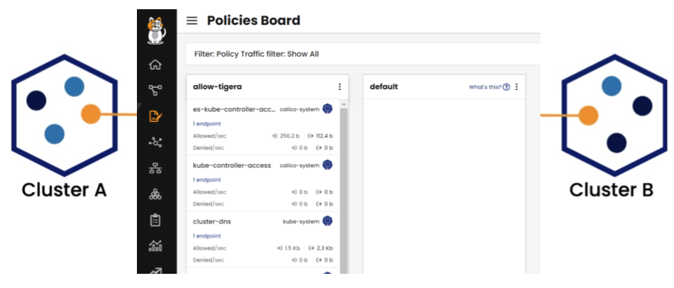Open allow-tigera tier options menu
This screenshot has width=674, height=288.
(x=340, y=87)
